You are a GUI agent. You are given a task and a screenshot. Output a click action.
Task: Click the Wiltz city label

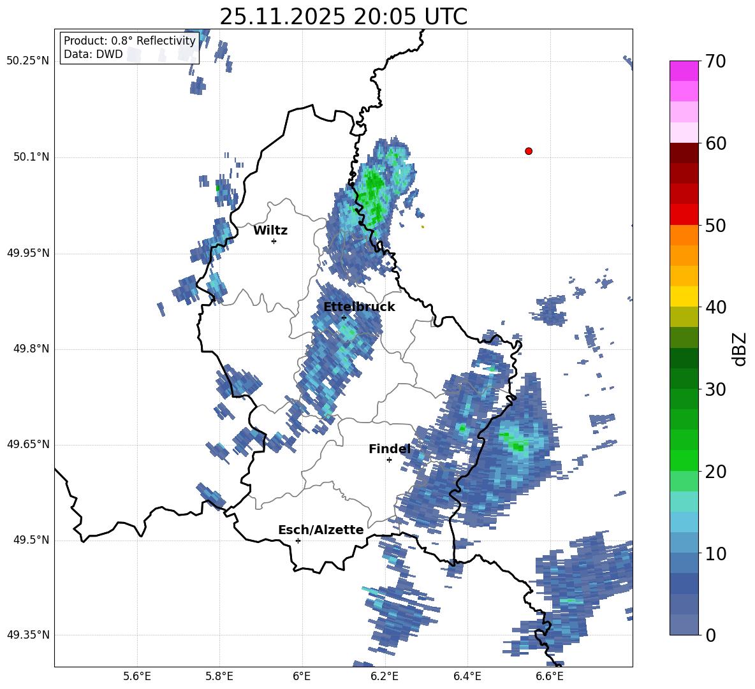270,231
